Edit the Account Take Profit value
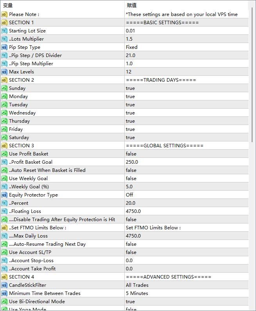Viewport: 256px width, 311px height. click(186, 269)
